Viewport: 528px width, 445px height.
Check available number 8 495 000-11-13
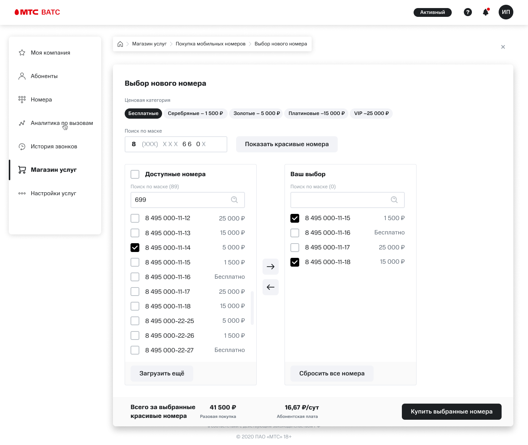(135, 233)
